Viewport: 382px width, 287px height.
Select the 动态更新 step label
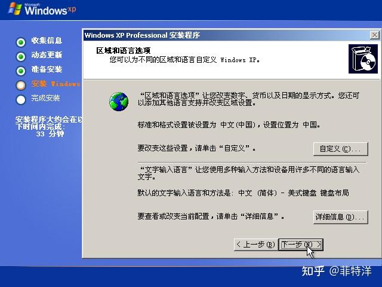coord(47,55)
